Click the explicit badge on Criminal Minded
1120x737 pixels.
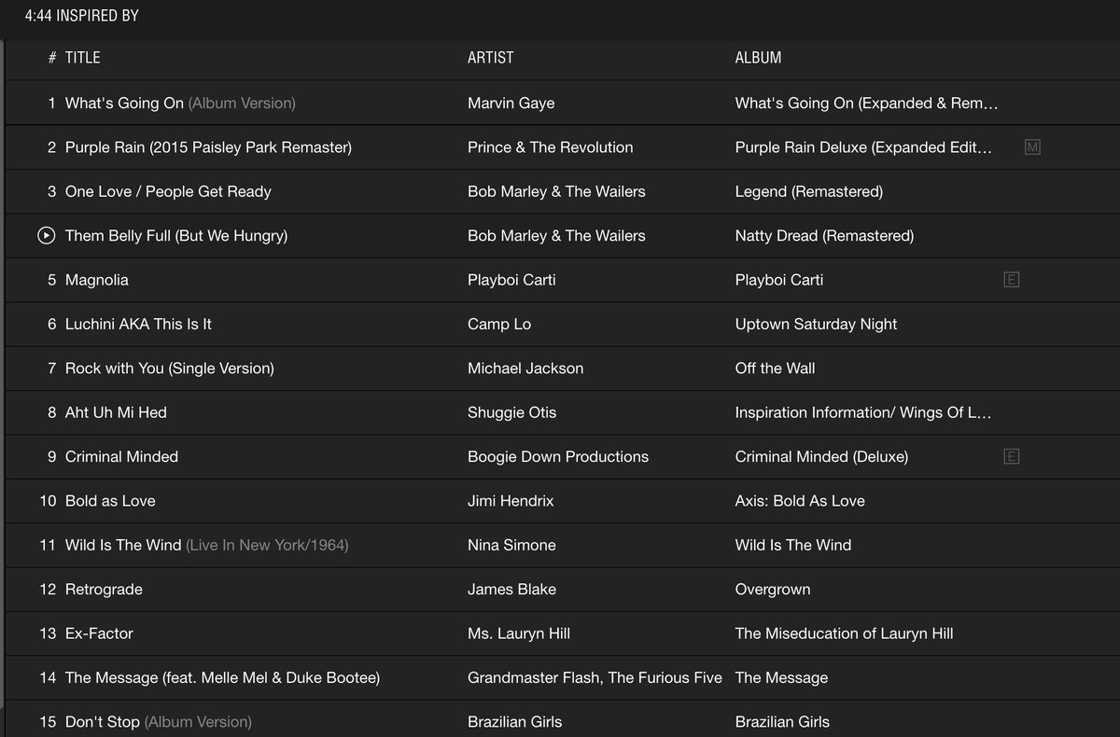click(1012, 456)
